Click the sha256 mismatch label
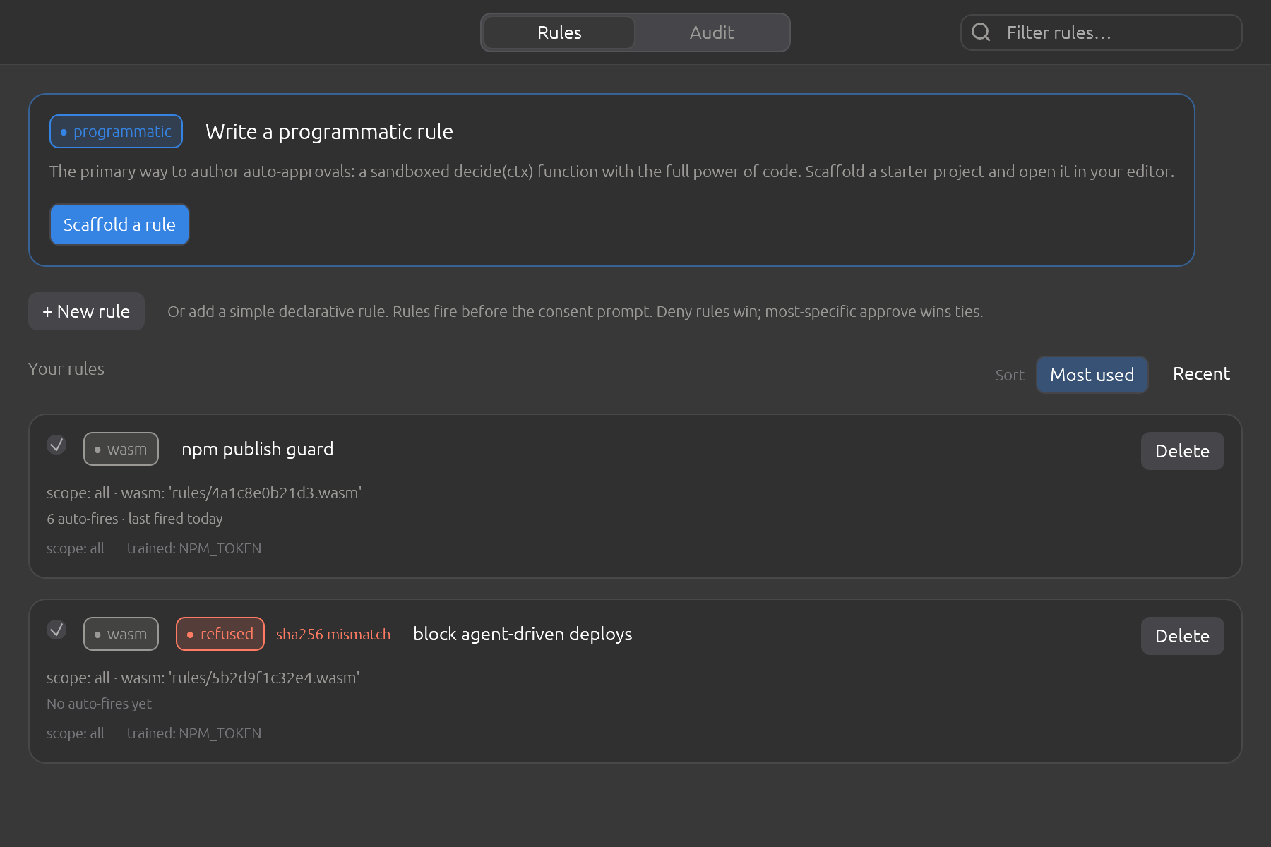Viewport: 1271px width, 847px height. coord(333,634)
